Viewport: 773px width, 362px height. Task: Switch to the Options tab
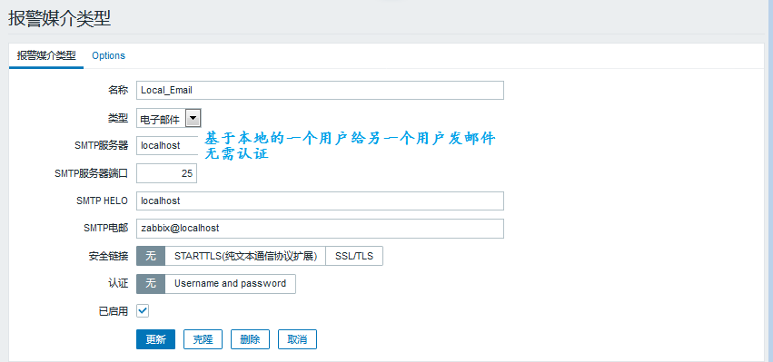point(108,55)
